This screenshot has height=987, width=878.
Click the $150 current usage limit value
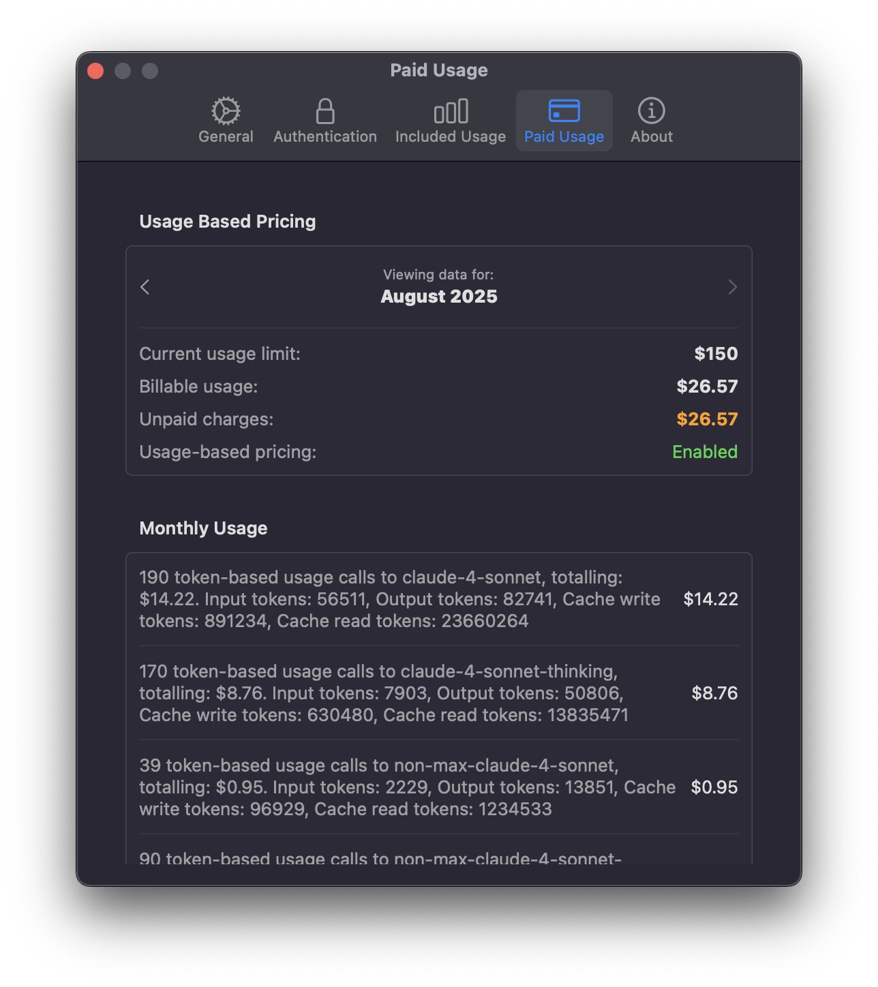[716, 353]
